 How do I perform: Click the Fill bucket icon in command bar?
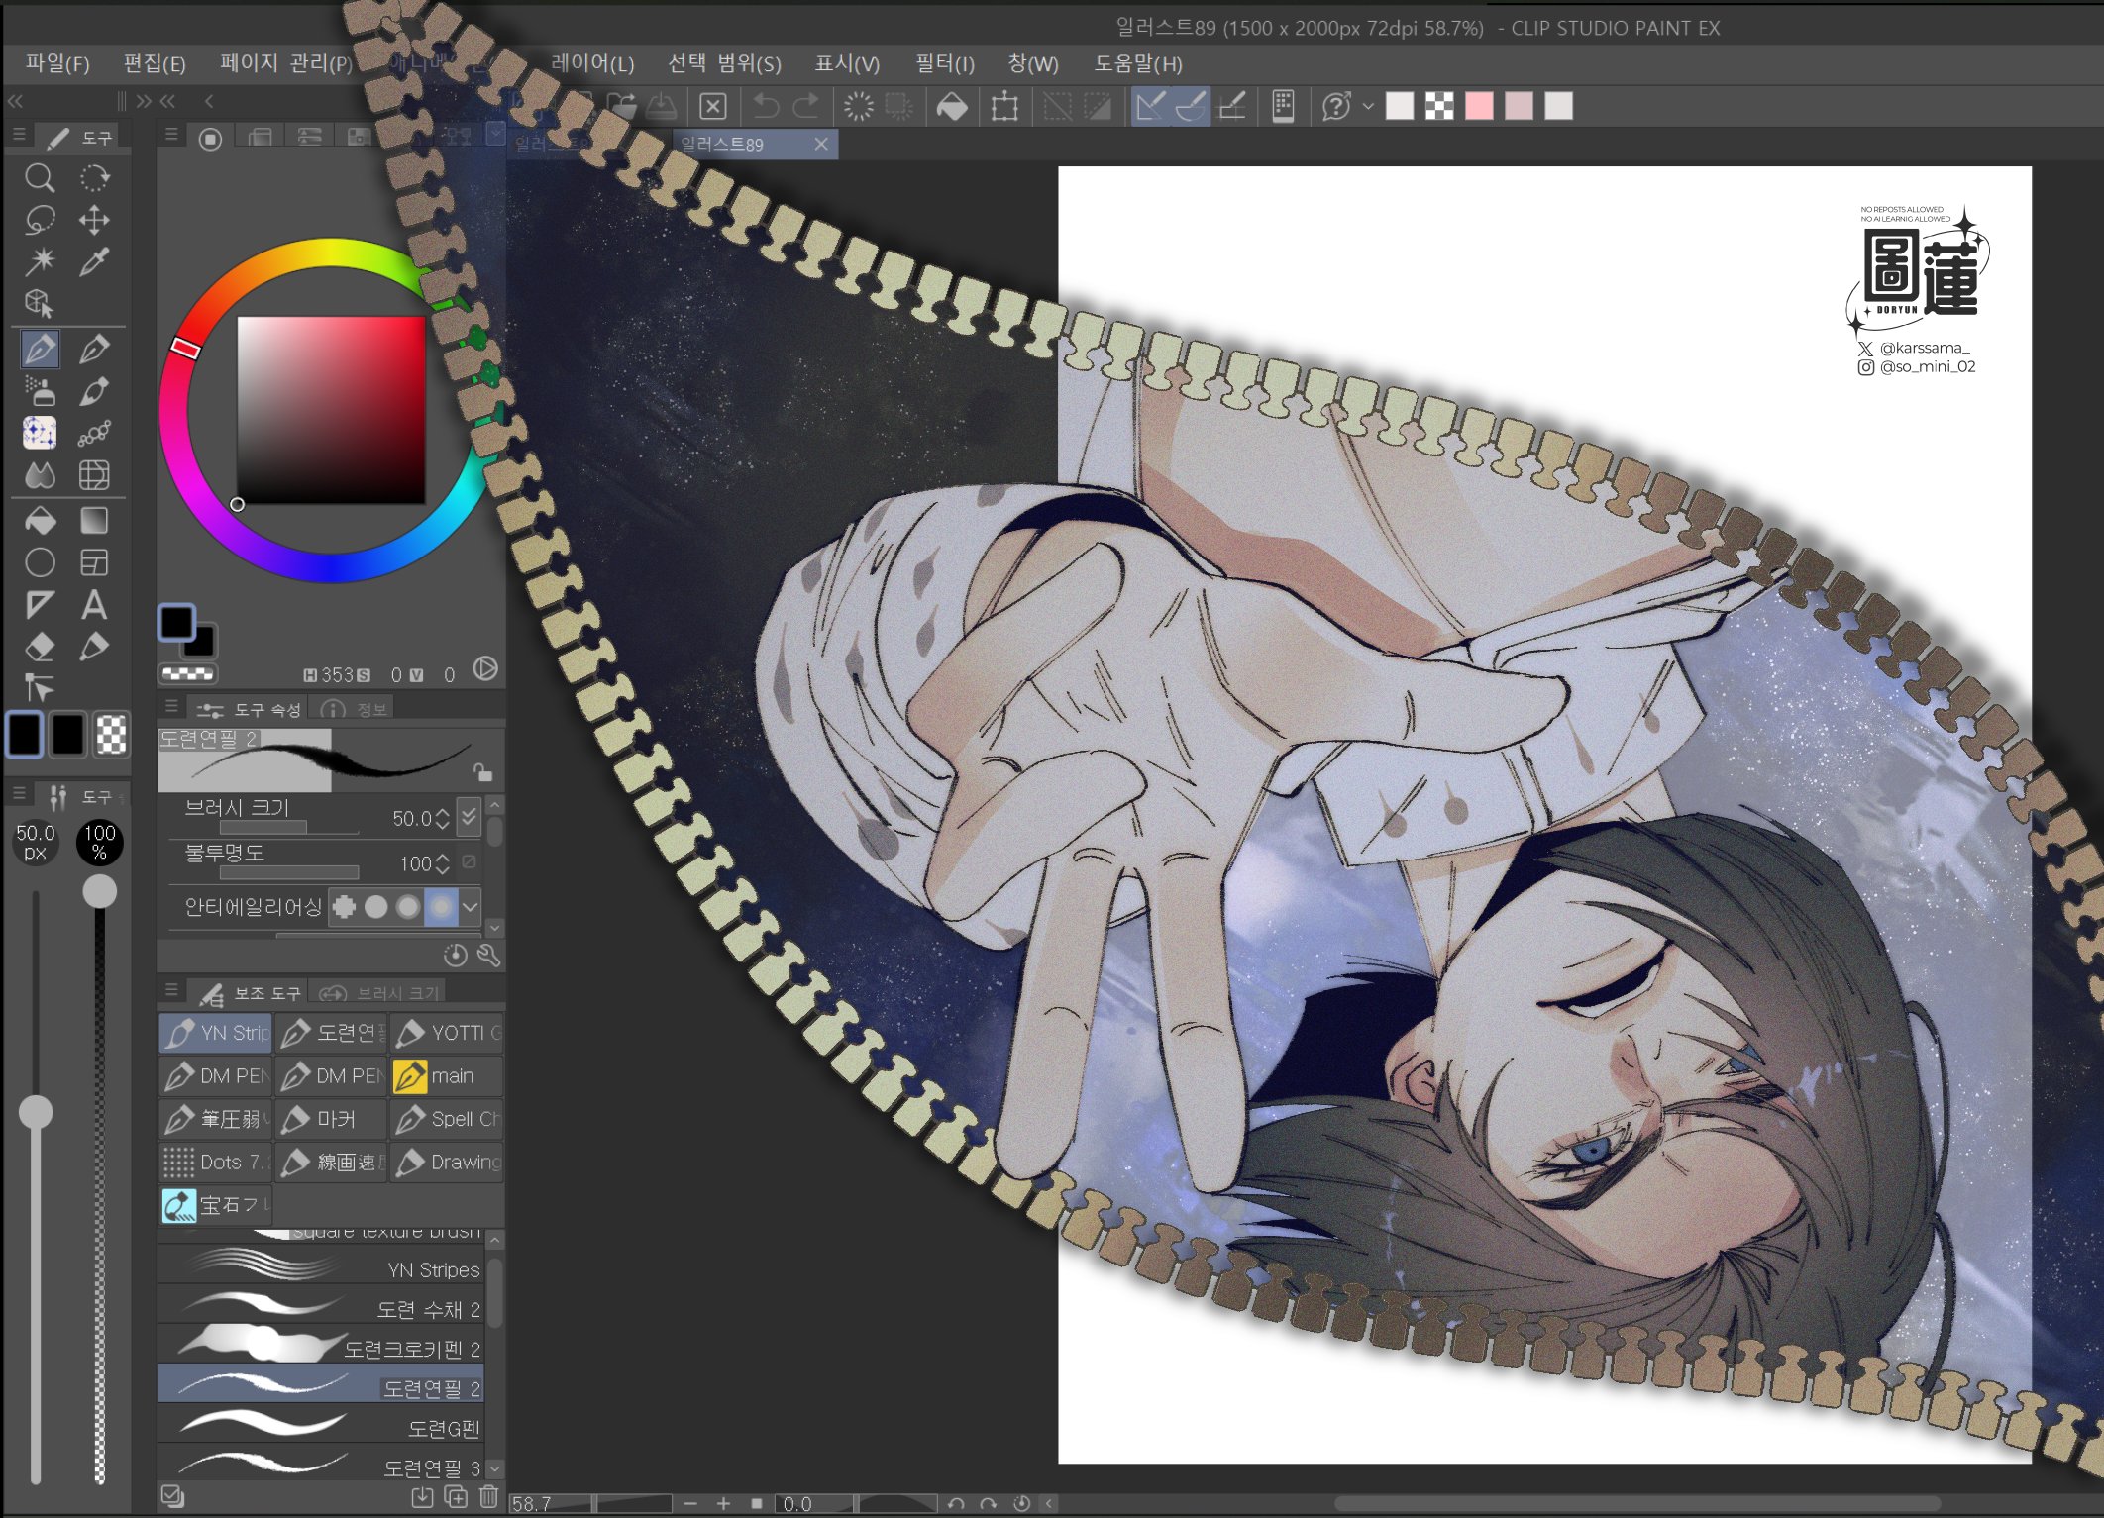point(952,106)
